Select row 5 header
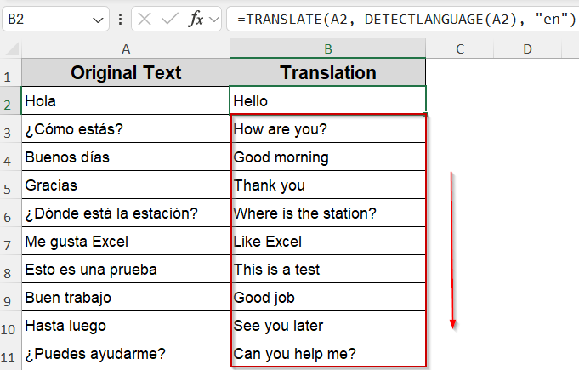This screenshot has height=370, width=579. [x=10, y=185]
